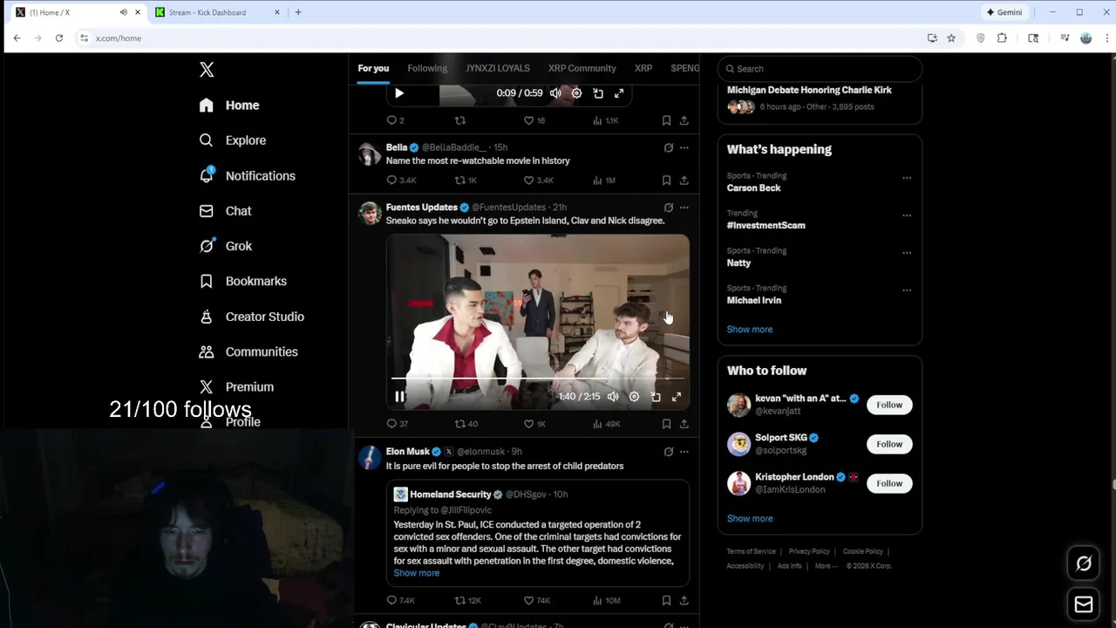Open more options for Michael Irvin trend

(907, 290)
